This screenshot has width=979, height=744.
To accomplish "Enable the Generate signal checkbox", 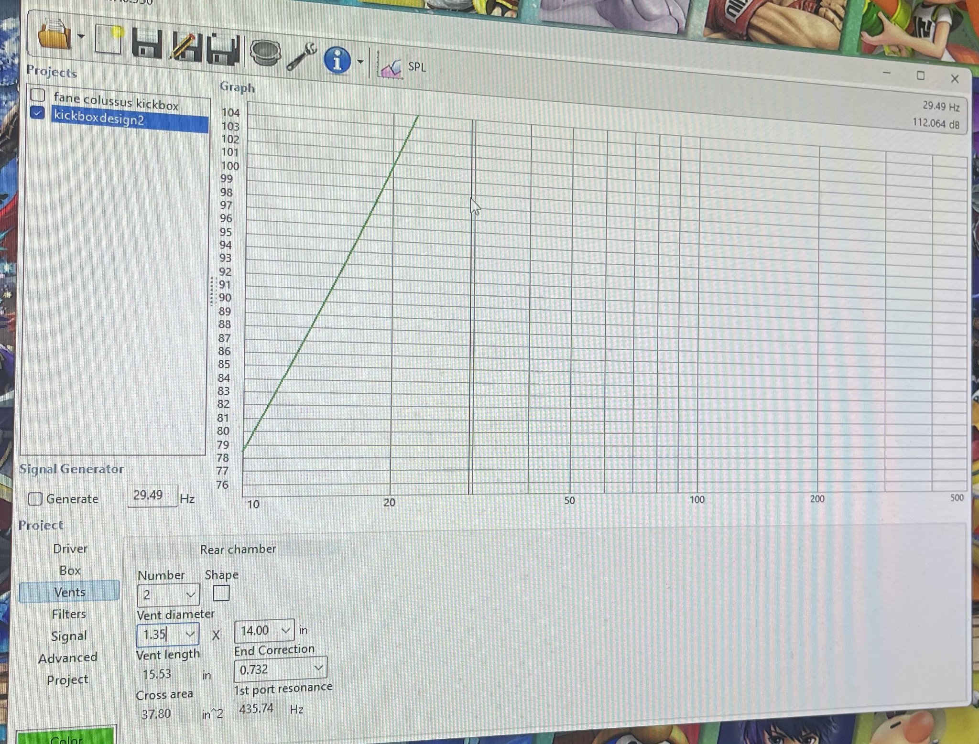I will 35,498.
